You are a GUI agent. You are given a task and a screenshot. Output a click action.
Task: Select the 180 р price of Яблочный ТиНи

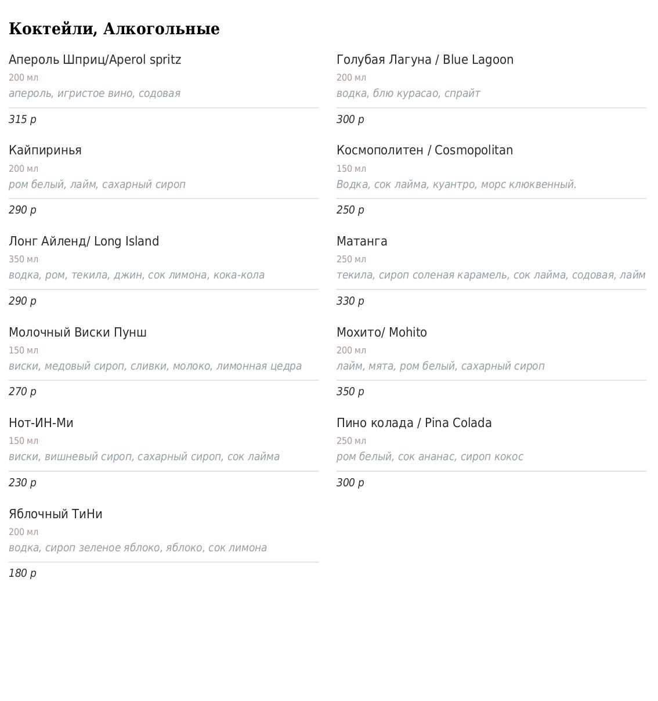[x=23, y=573]
